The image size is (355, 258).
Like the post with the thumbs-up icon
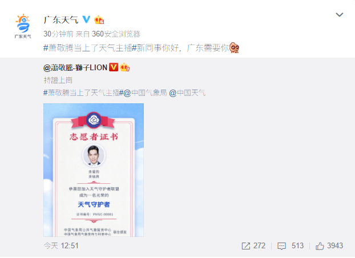(x=320, y=246)
